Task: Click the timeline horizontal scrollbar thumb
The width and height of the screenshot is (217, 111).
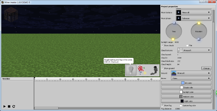Action: [x=46, y=108]
